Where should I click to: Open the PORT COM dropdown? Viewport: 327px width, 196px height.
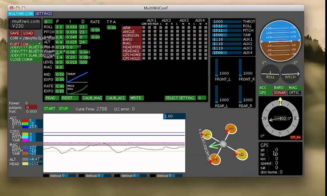coord(19,44)
